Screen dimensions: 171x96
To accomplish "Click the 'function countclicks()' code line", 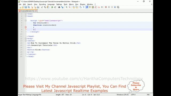I will coord(45,25).
